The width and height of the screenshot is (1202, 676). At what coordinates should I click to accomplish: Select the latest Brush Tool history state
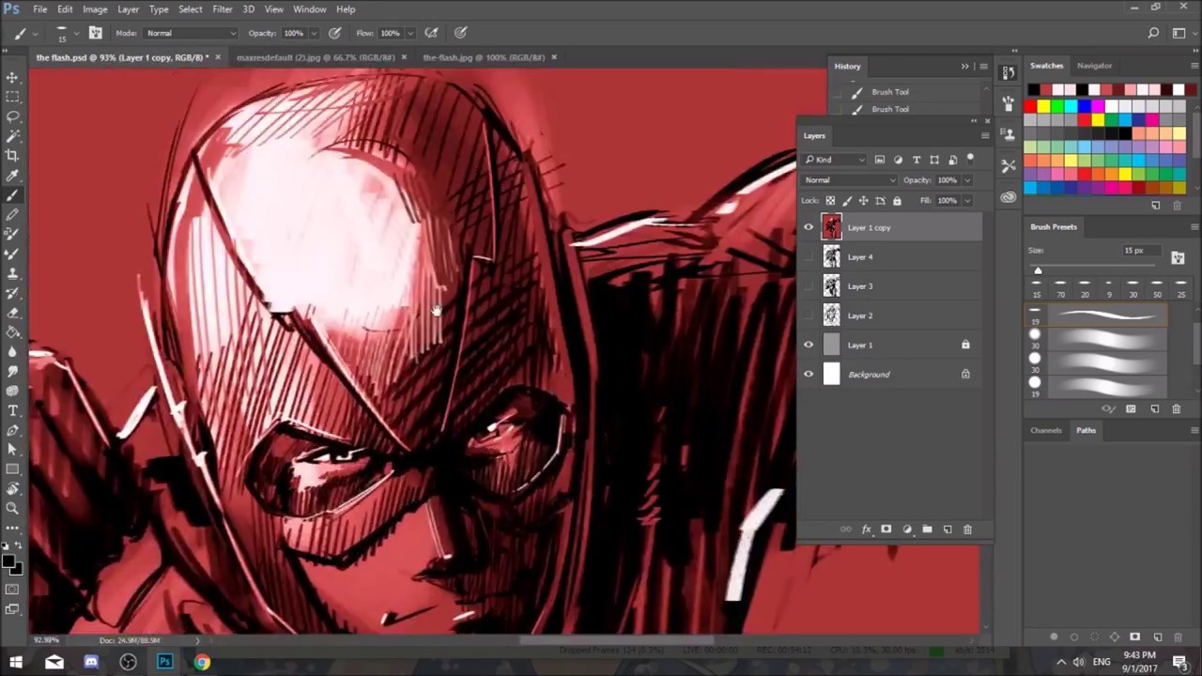tap(889, 109)
